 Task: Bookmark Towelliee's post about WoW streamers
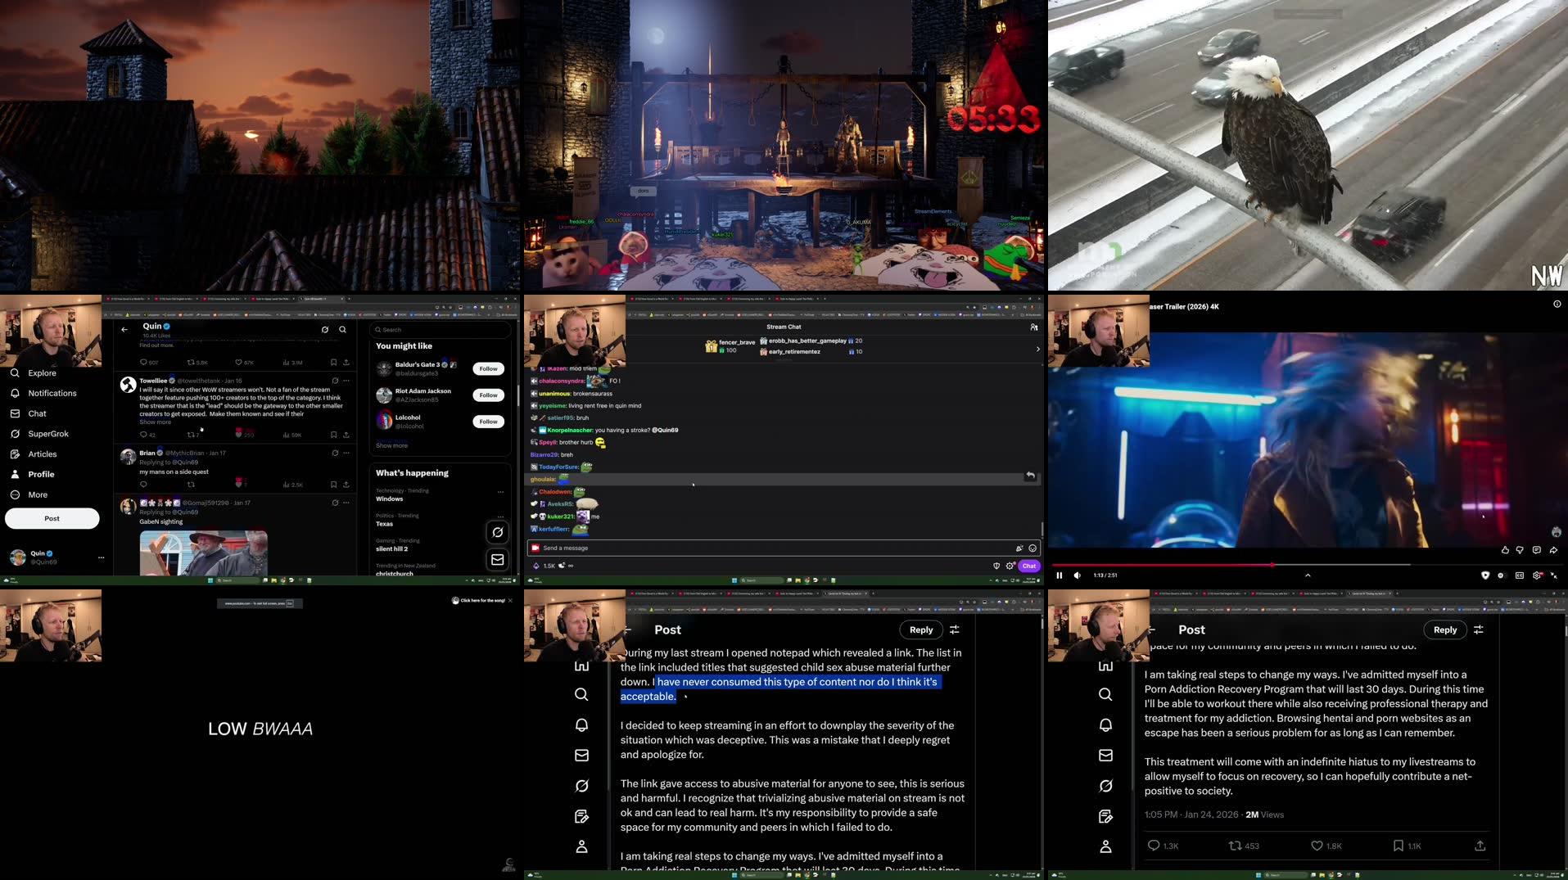(332, 435)
